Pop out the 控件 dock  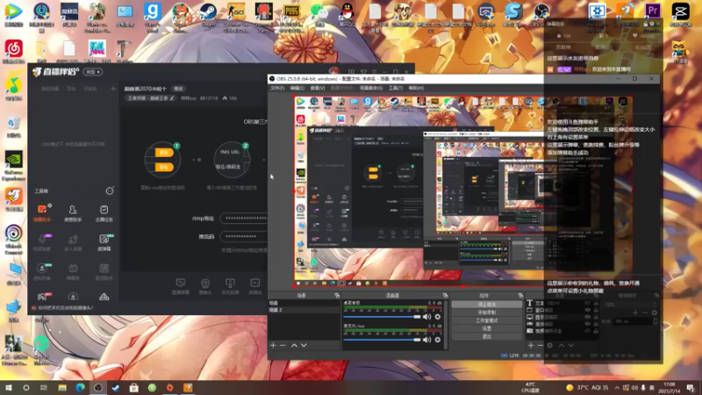pos(520,296)
